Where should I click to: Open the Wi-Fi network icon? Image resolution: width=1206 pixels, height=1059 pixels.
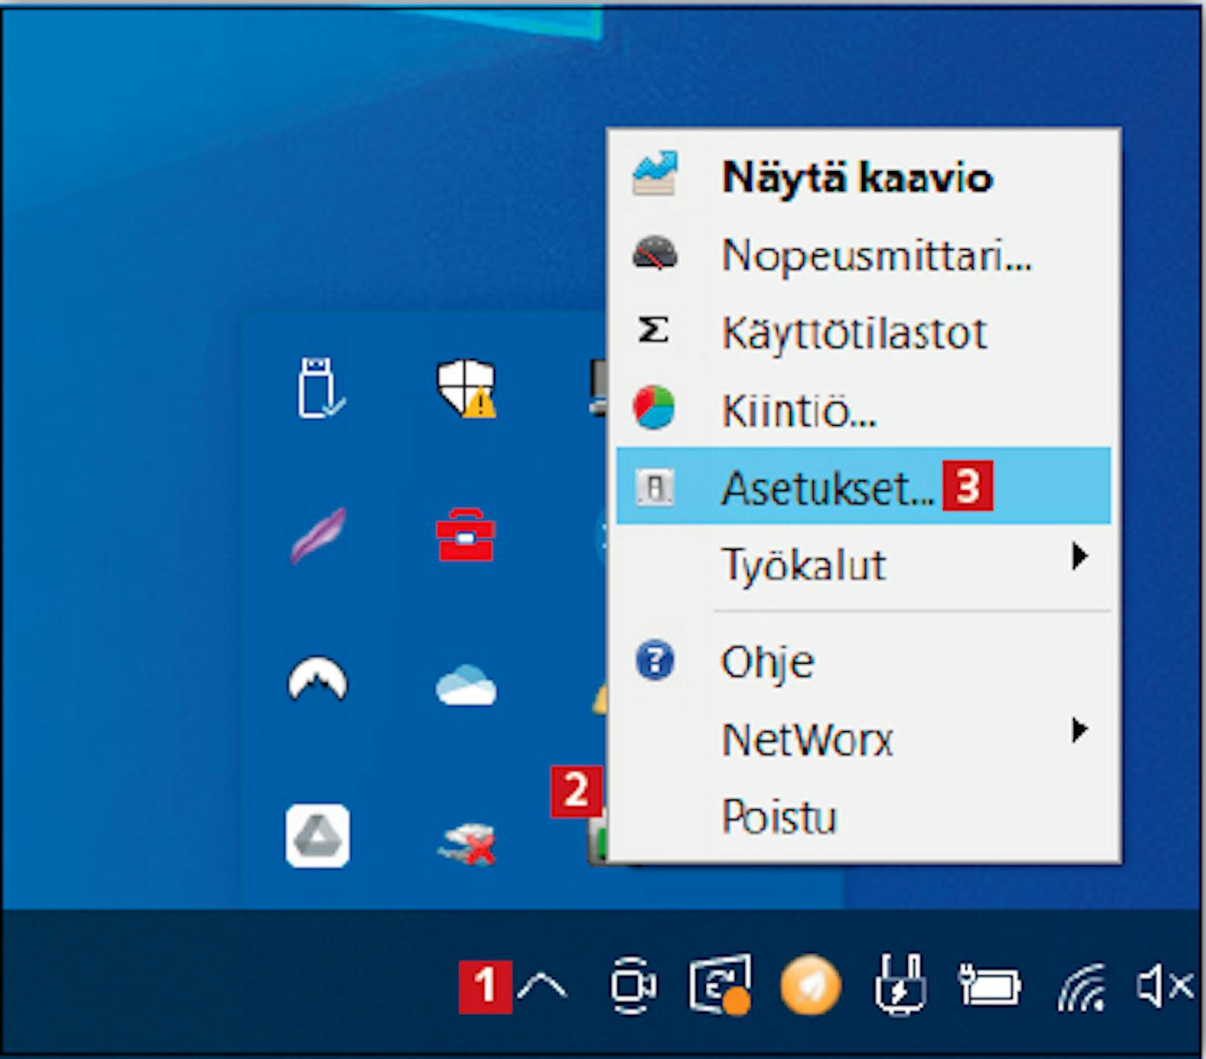1082,987
